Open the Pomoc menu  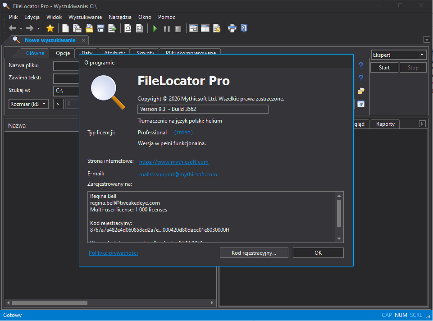point(167,17)
